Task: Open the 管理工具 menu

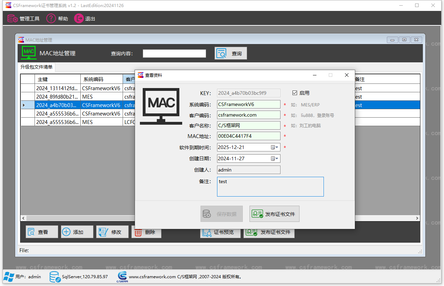Action: [x=23, y=19]
